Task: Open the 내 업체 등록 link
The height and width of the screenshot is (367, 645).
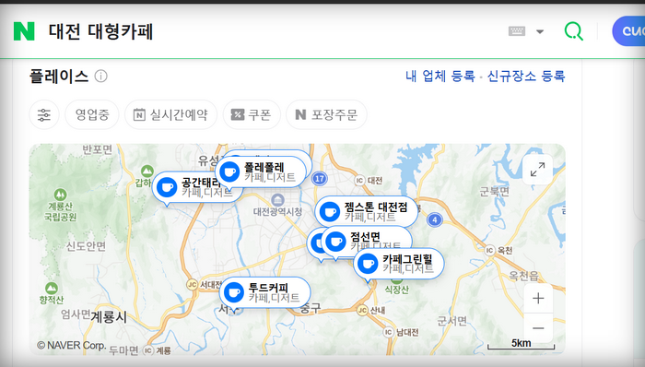Action: pyautogui.click(x=440, y=77)
